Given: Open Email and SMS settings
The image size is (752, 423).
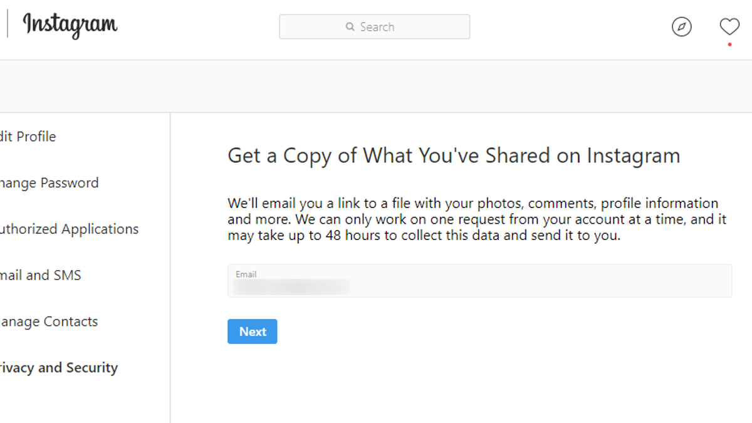Looking at the screenshot, I should (x=40, y=275).
